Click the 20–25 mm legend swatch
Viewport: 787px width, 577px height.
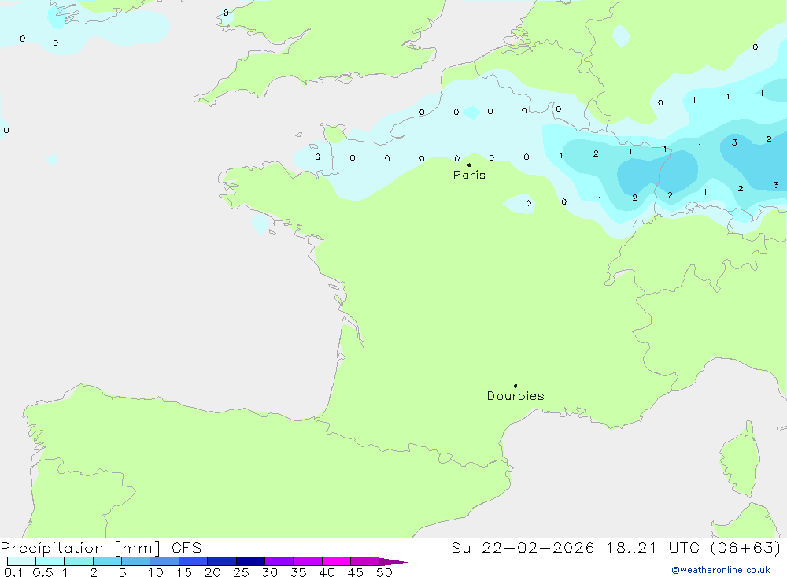[222, 561]
